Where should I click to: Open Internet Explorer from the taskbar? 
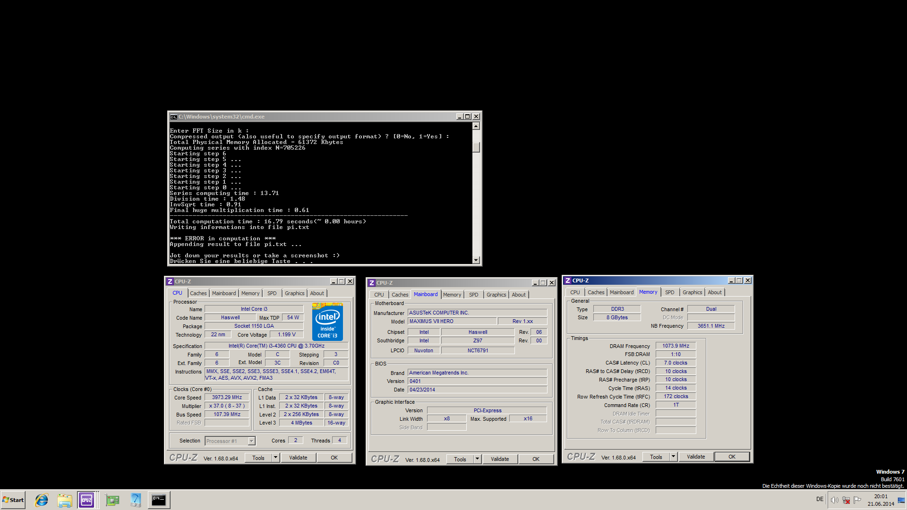click(42, 500)
